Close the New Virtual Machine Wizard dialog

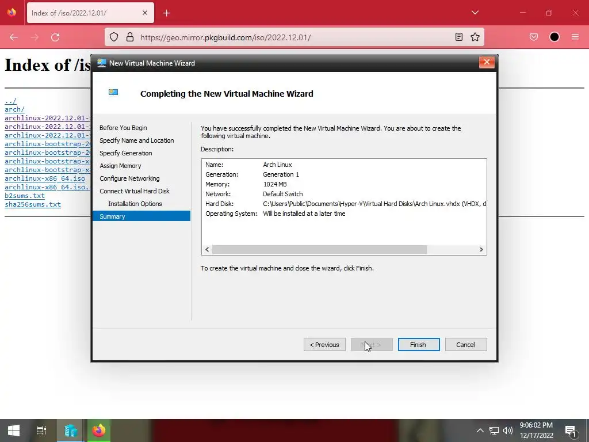(487, 62)
